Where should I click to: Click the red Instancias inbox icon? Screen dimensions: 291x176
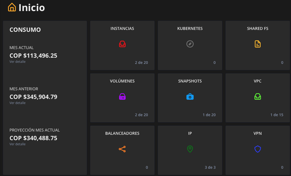[122, 44]
